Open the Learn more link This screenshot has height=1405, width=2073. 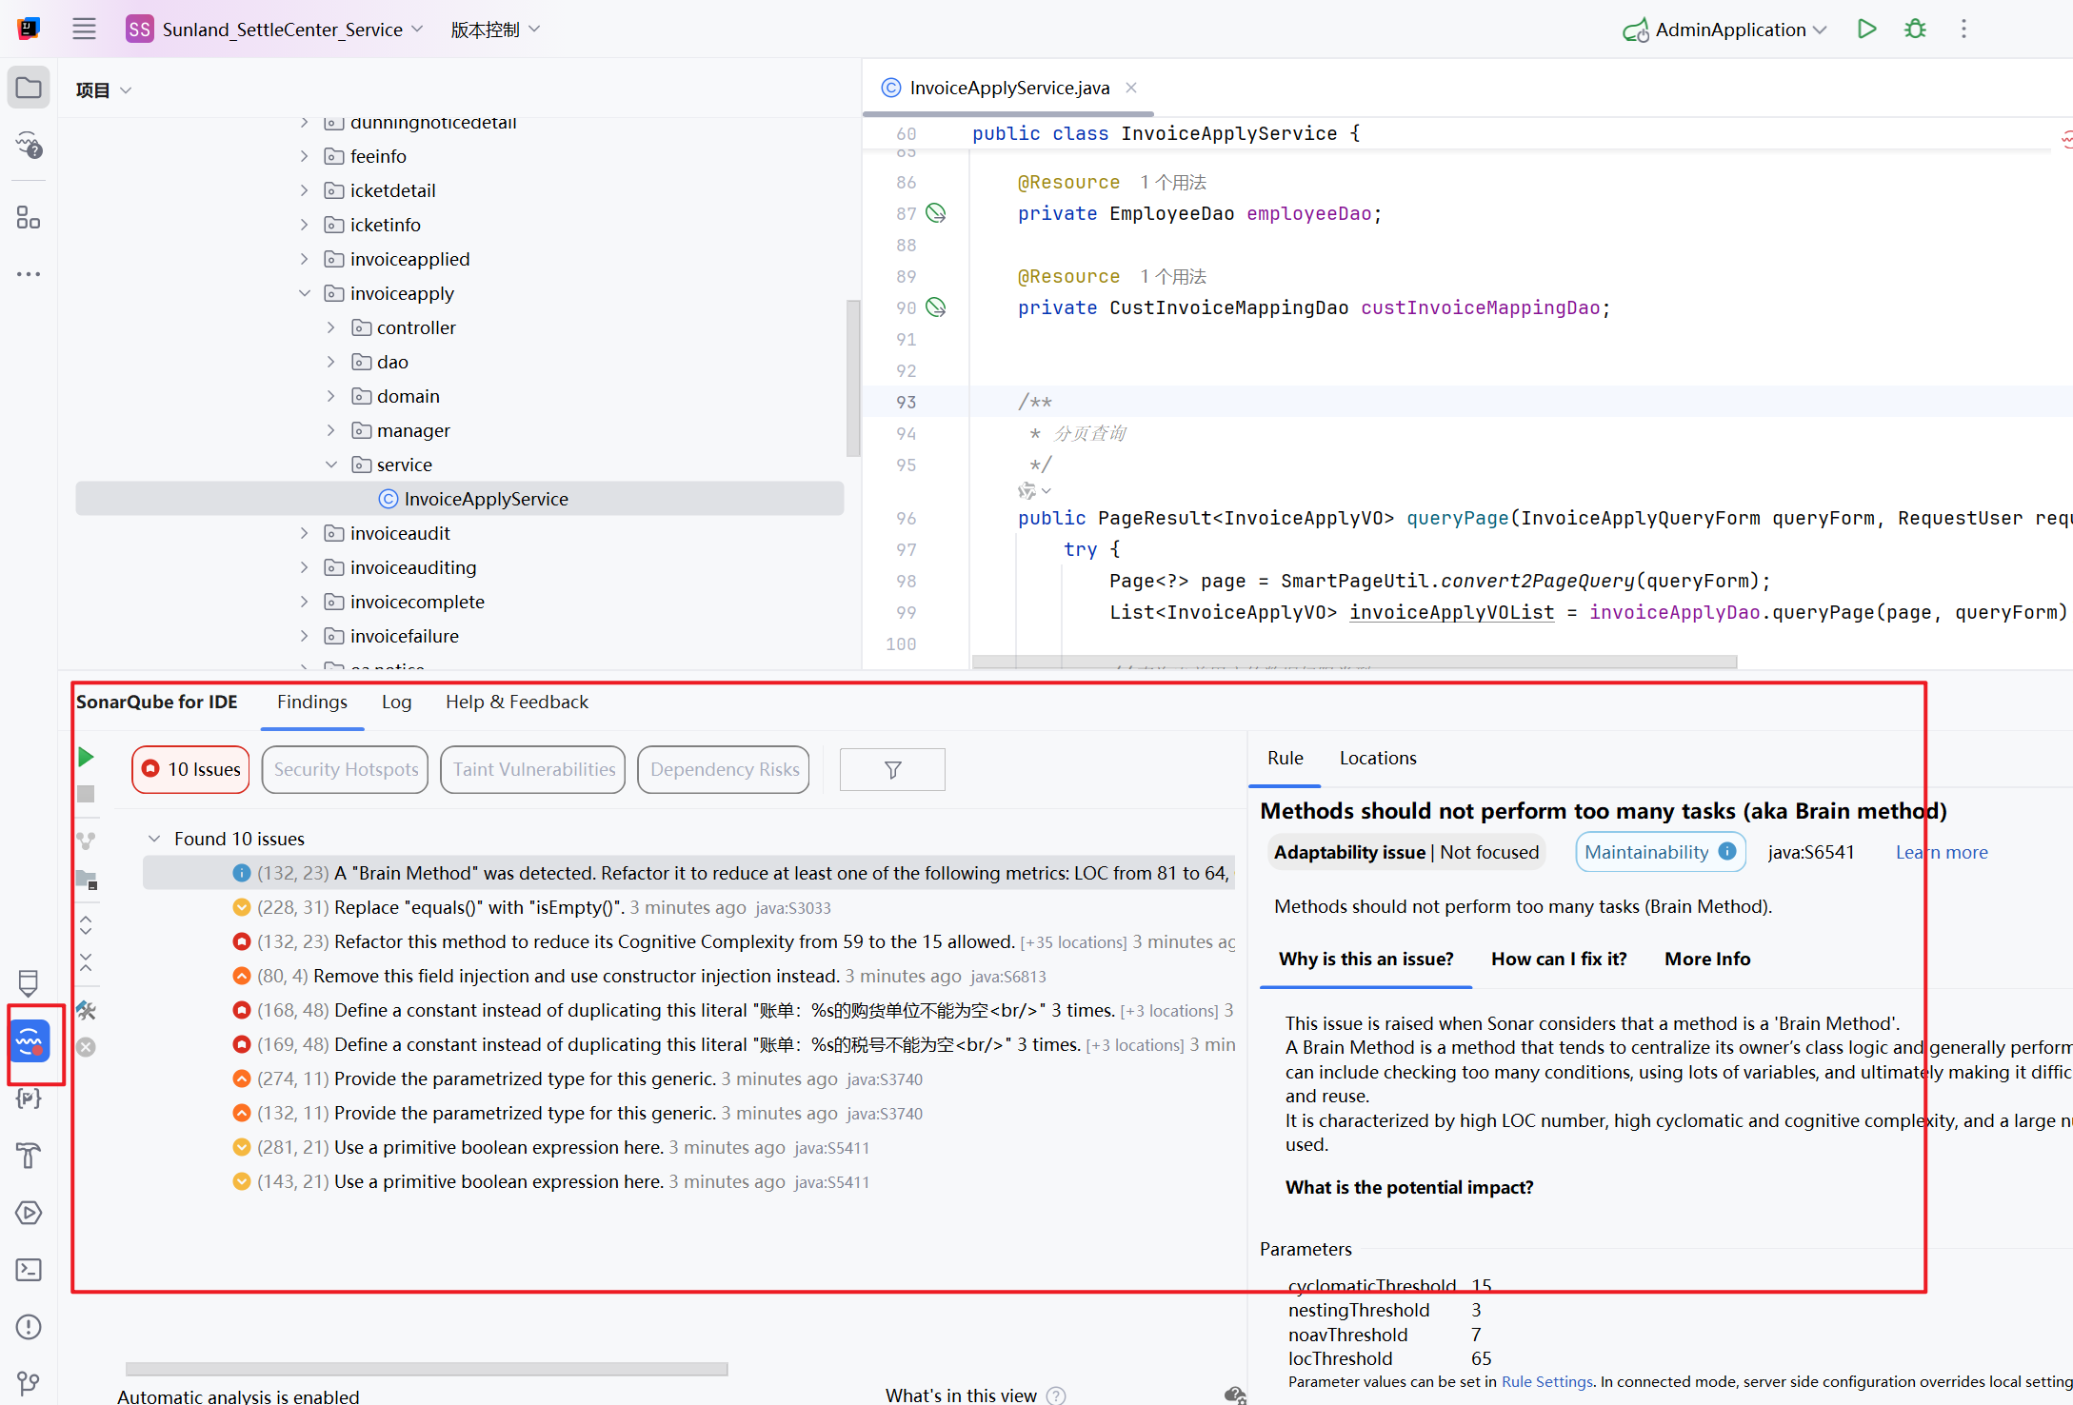click(x=1942, y=852)
